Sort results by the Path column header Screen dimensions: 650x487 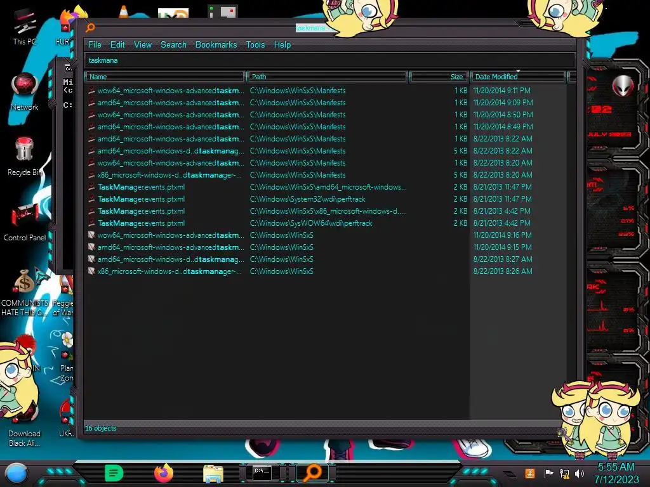point(328,77)
